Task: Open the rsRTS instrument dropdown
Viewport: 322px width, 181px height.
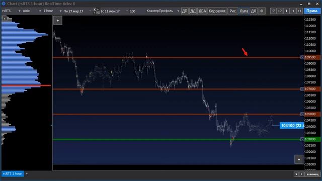Action: [11, 11]
